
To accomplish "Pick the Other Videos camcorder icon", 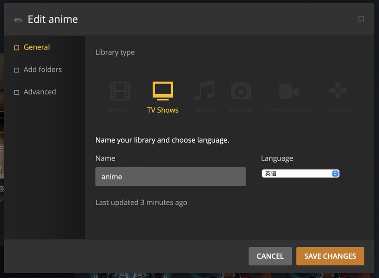I will point(289,92).
